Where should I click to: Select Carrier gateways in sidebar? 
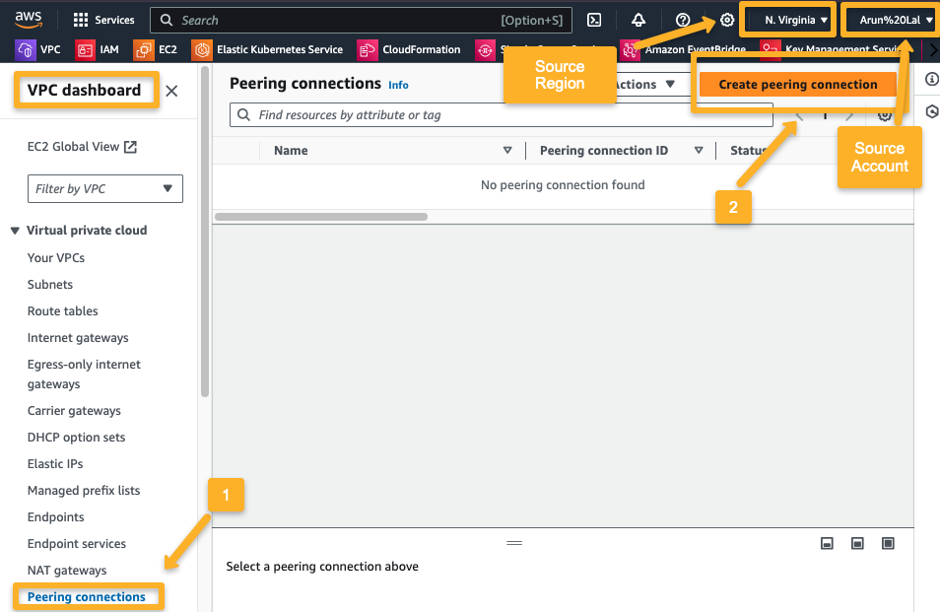click(x=74, y=411)
